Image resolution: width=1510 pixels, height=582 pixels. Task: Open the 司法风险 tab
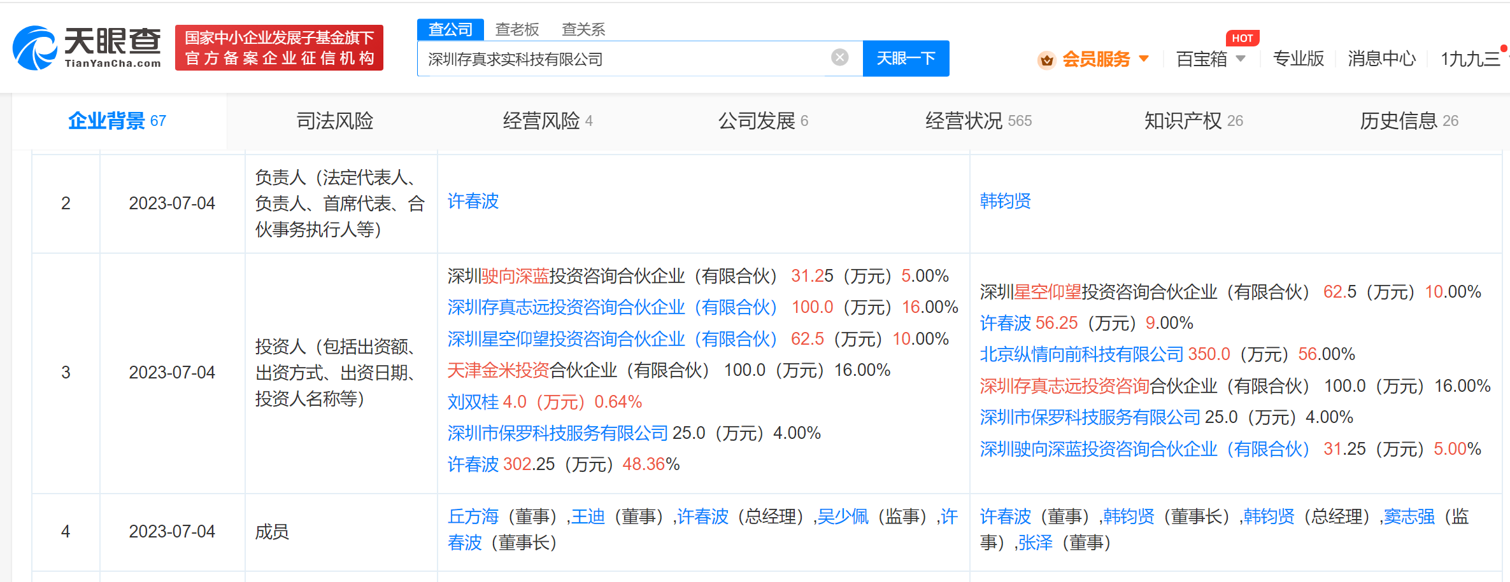click(335, 121)
